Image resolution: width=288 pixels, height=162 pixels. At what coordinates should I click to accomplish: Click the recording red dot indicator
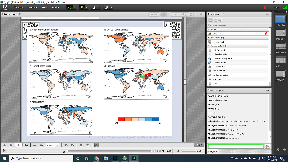tap(265, 7)
